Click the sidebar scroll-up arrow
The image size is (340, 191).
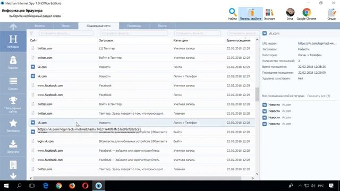(x=13, y=27)
